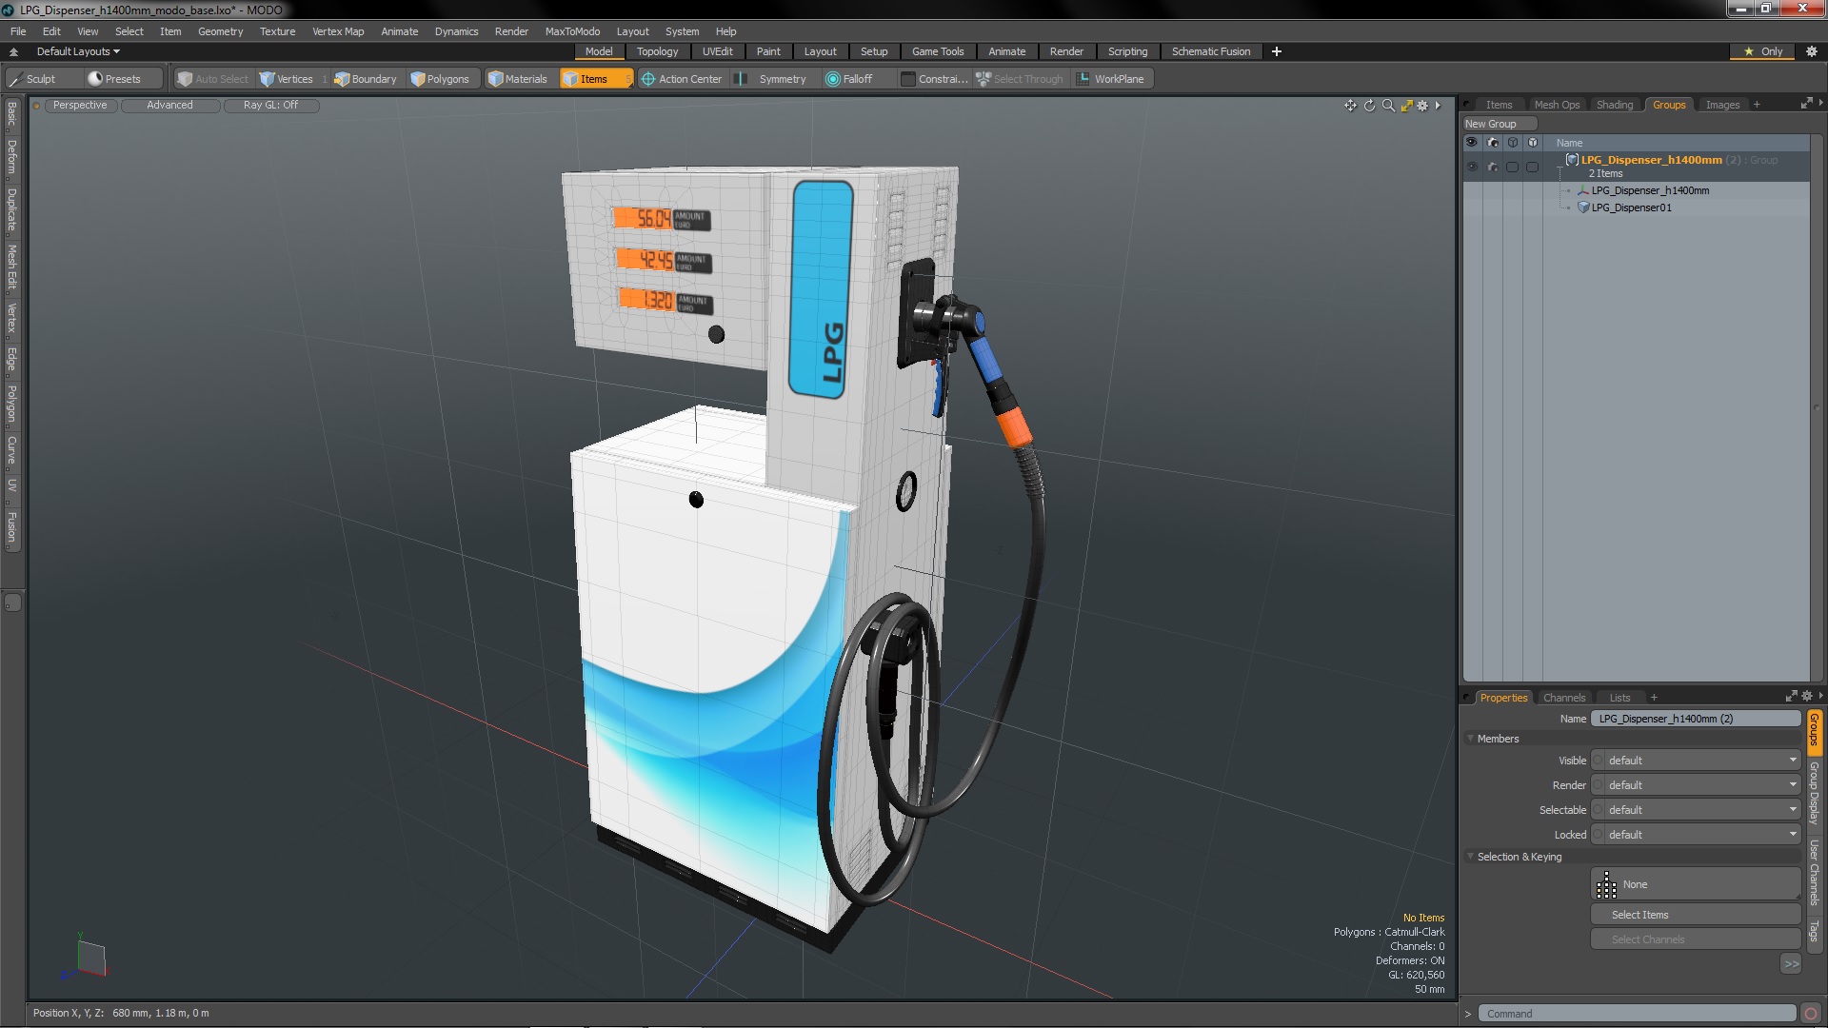Screen dimensions: 1828x1028
Task: Open Default Layouts dropdown
Action: point(78,51)
